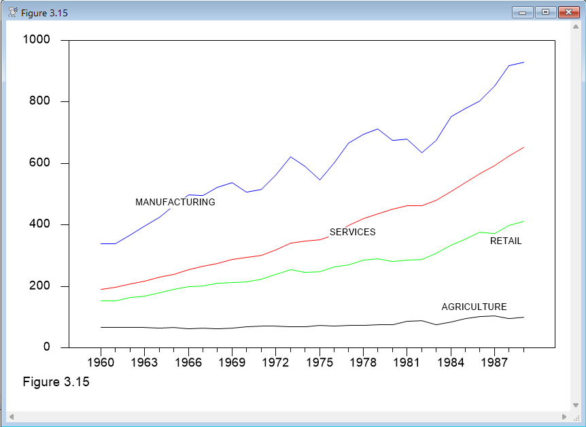
Task: Select the AGRICULTURE series label
Action: point(474,307)
